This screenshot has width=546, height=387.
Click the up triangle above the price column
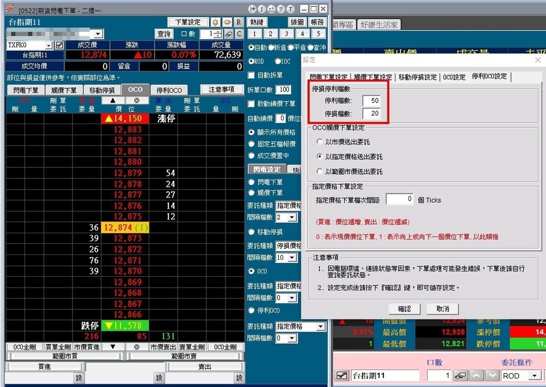click(113, 101)
